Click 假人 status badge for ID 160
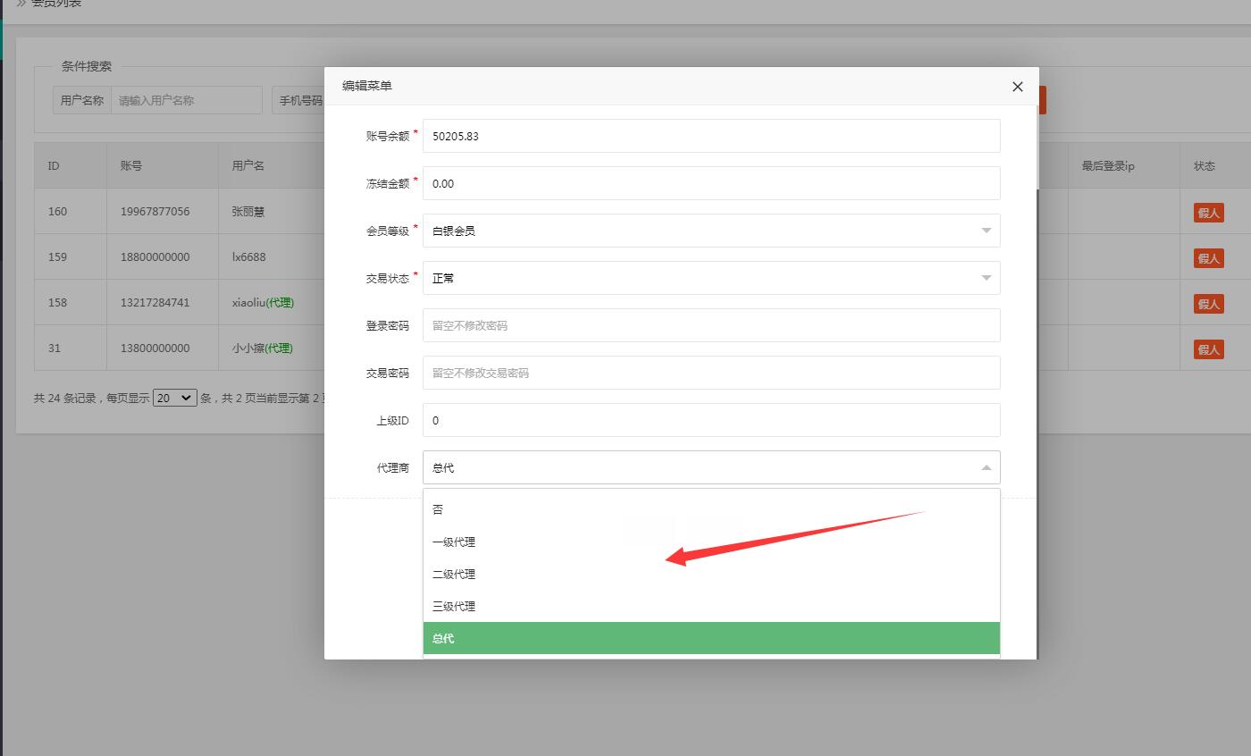 tap(1208, 213)
